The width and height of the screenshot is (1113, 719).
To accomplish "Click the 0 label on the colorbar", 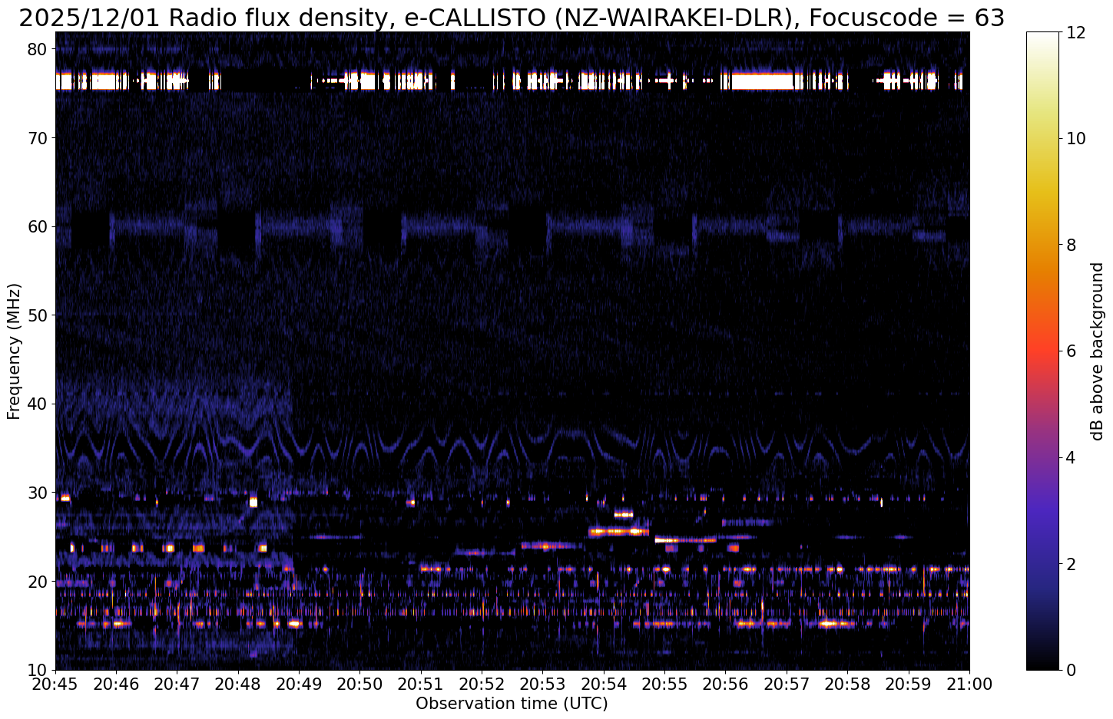I will coord(1071,670).
